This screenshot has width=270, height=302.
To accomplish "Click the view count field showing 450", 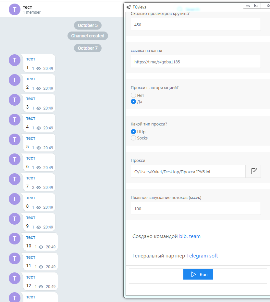I will tap(196, 25).
